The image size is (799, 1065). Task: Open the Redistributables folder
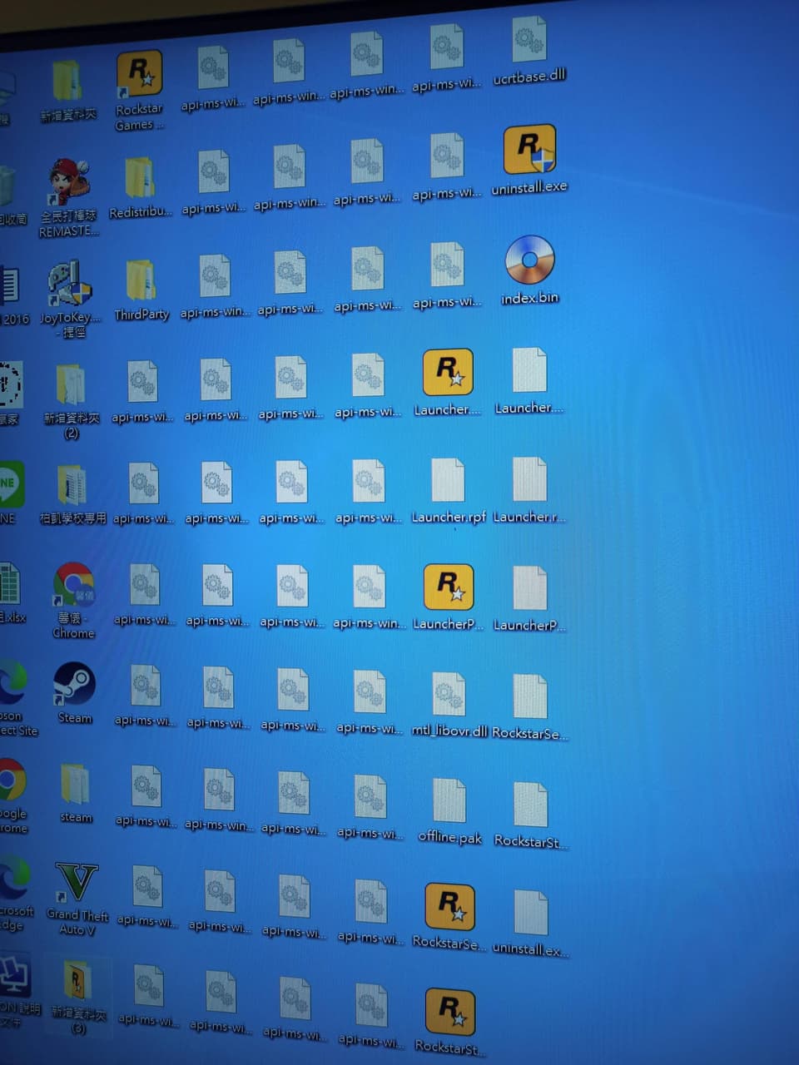coord(140,179)
